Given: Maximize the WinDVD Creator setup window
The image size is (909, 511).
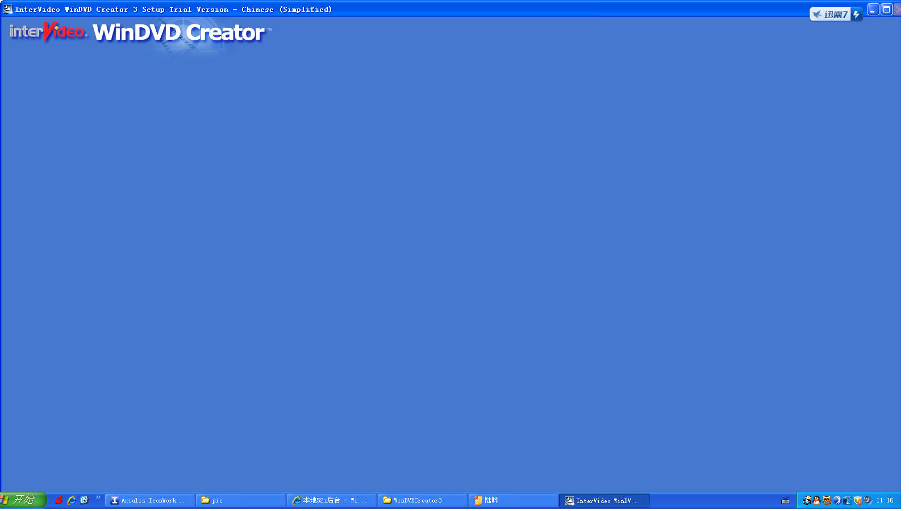Looking at the screenshot, I should (x=886, y=10).
